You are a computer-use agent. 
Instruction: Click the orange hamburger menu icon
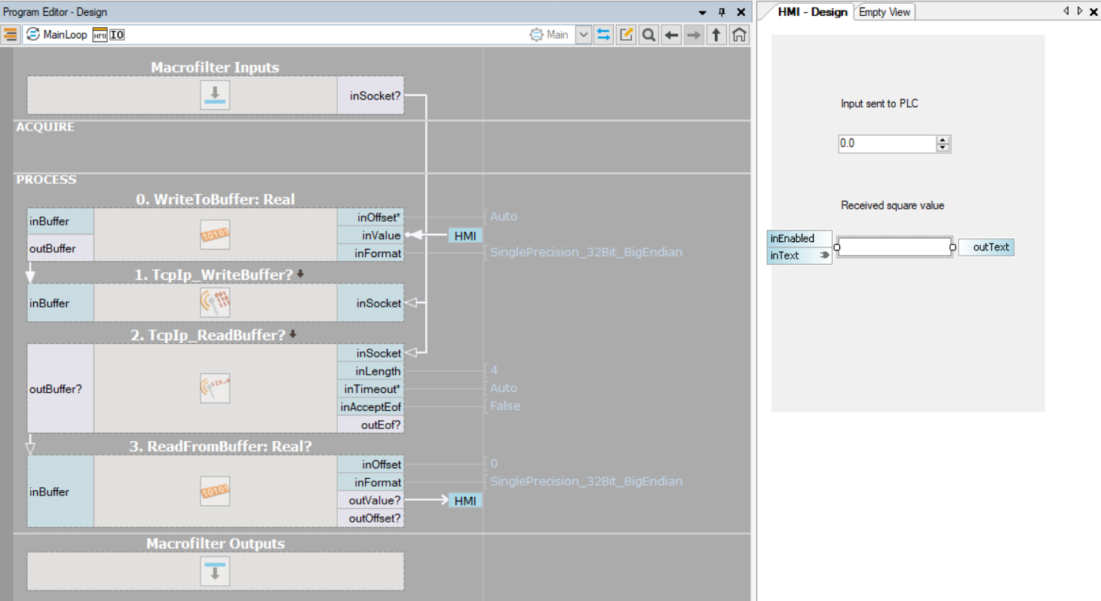[11, 35]
